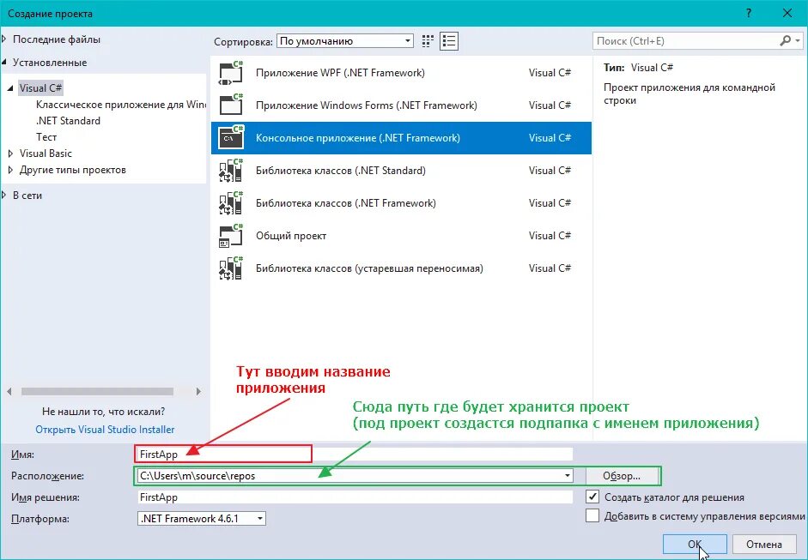Click the .NET Framework class library icon
Image resolution: width=808 pixels, height=560 pixels.
(x=231, y=202)
